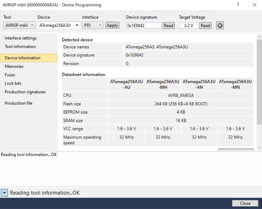Click the ATxmega256A3U-AN column header
This screenshot has width=262, height=209.
[199, 84]
